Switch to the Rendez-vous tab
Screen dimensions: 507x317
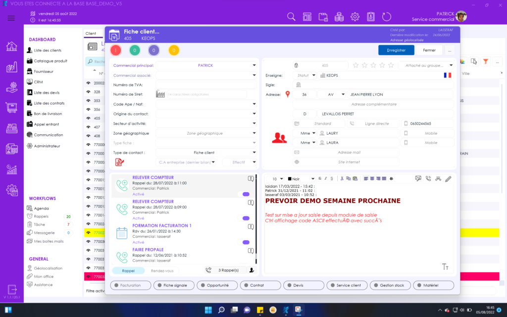pyautogui.click(x=162, y=271)
